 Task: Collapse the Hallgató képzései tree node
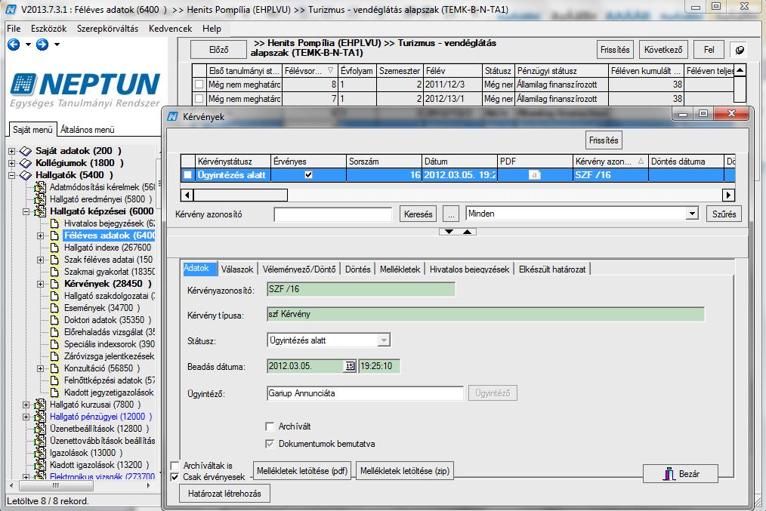26,212
